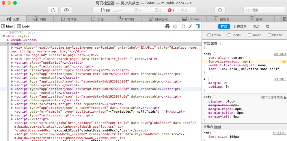287x141 pixels.
Task: Click the paint brush flashing icon
Action: pyautogui.click(x=190, y=26)
